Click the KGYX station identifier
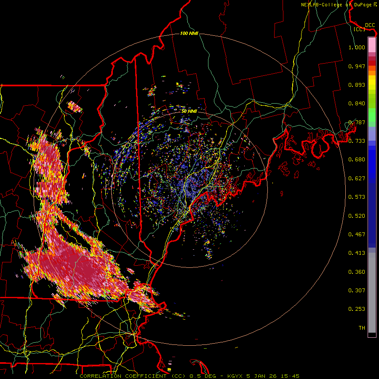The width and height of the screenshot is (379, 379). coord(235,376)
